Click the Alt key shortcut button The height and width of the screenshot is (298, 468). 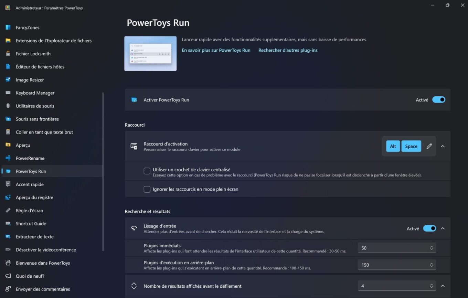pyautogui.click(x=393, y=146)
